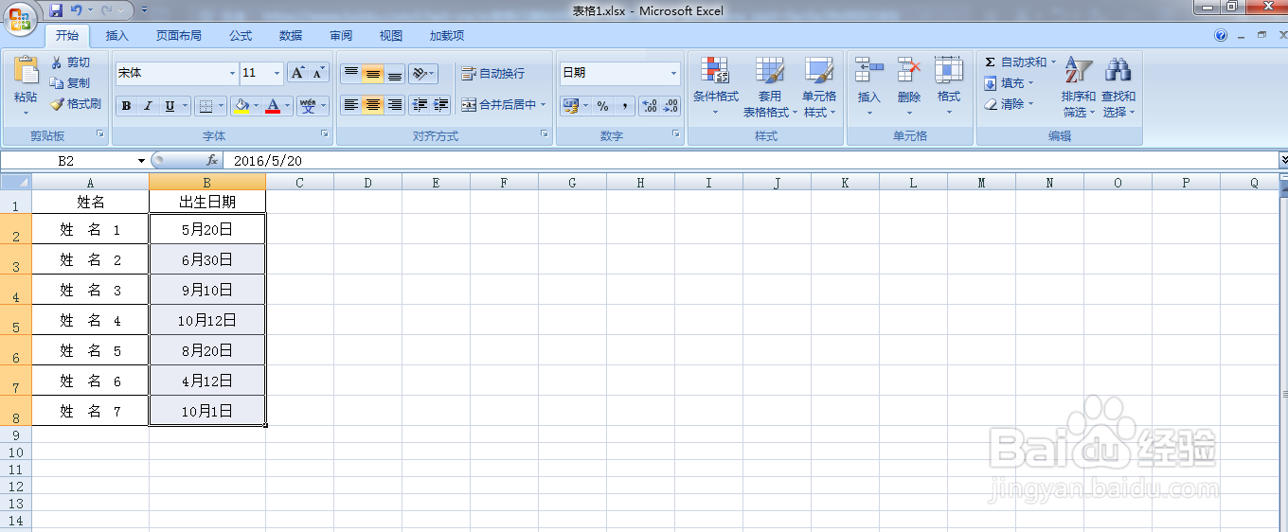Image resolution: width=1288 pixels, height=532 pixels.
Task: Toggle center horizontal alignment
Action: click(373, 105)
